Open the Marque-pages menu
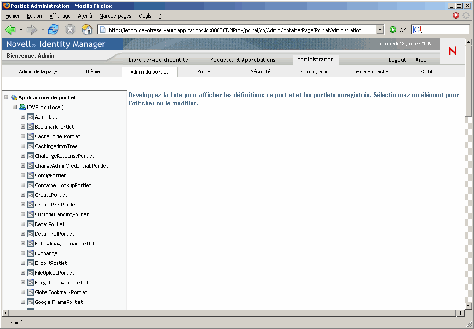474x329 pixels. [x=115, y=16]
